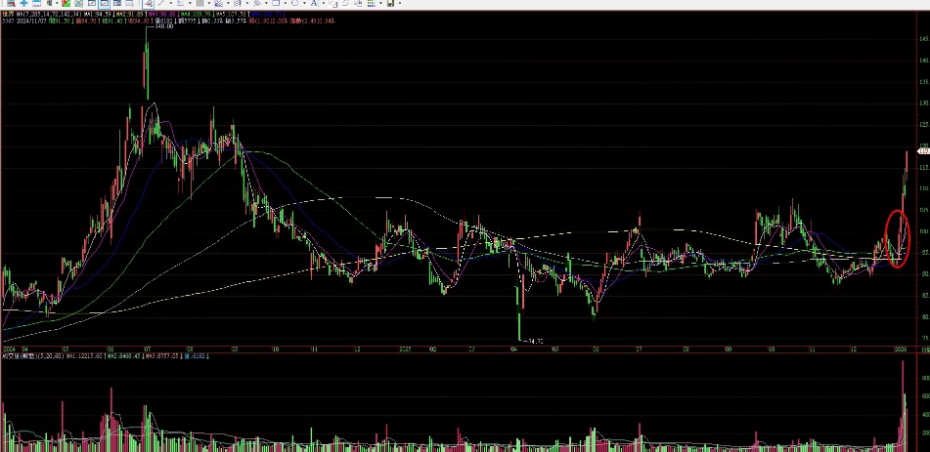Expand the ellipse tool dropdown arrow

(304, 4)
